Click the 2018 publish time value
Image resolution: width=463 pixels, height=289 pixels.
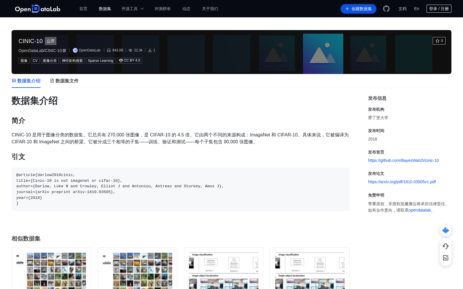(372, 139)
